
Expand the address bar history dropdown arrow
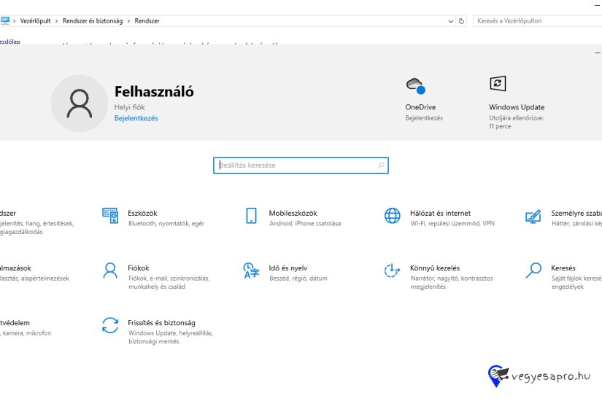450,21
